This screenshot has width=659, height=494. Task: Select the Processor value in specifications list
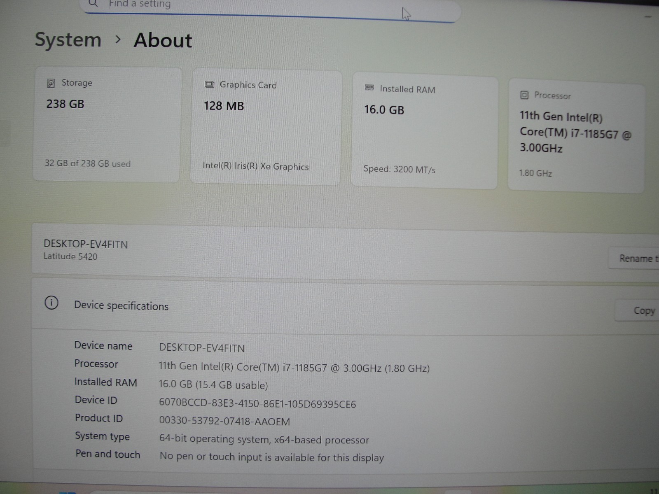(294, 367)
